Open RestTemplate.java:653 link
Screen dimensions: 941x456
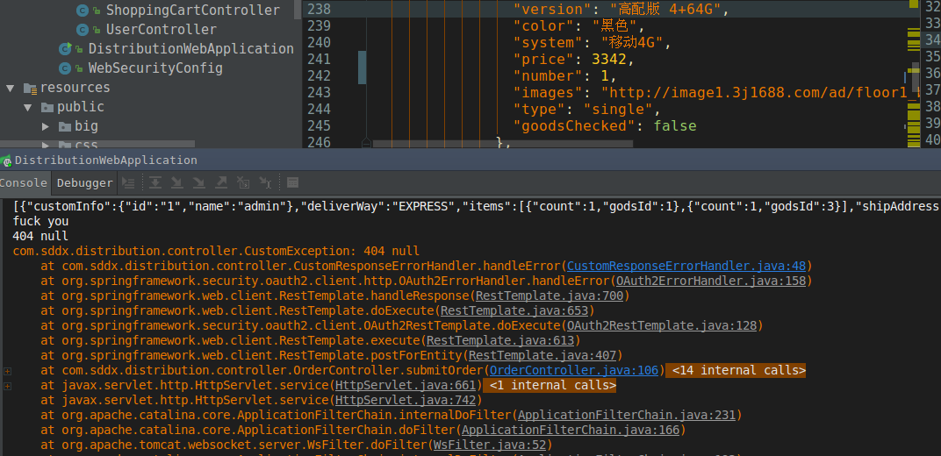point(514,311)
